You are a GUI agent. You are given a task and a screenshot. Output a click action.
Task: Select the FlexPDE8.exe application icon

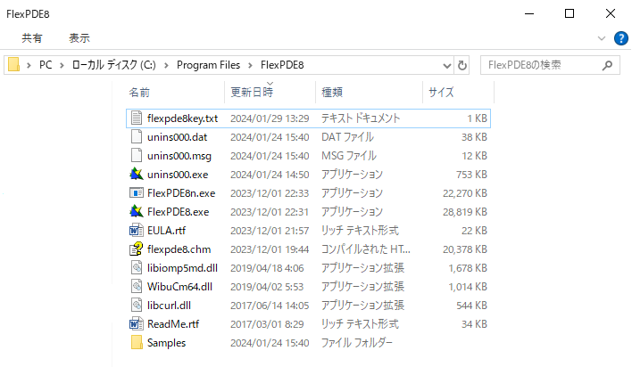tap(137, 211)
